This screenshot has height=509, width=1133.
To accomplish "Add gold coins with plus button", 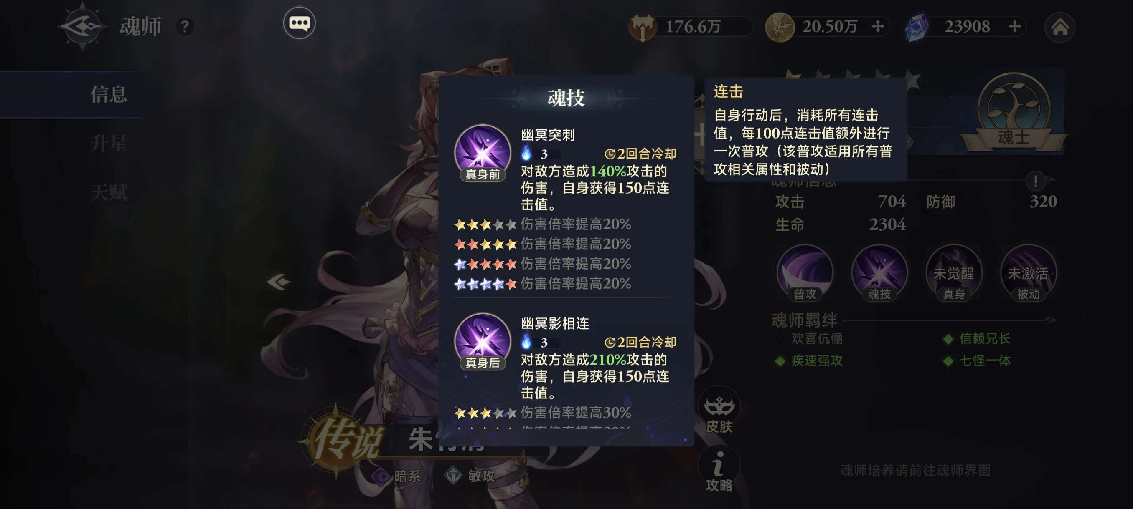I will [x=877, y=27].
